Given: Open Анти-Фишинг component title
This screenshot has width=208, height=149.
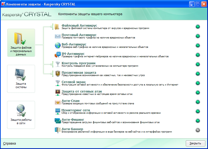Looking at the screenshot, I should click(73, 119).
